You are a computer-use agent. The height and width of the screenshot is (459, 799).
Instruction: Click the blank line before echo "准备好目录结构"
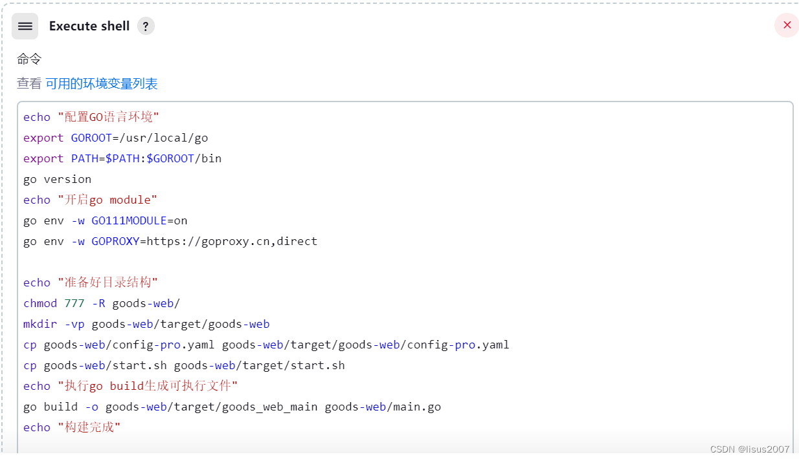[405, 262]
